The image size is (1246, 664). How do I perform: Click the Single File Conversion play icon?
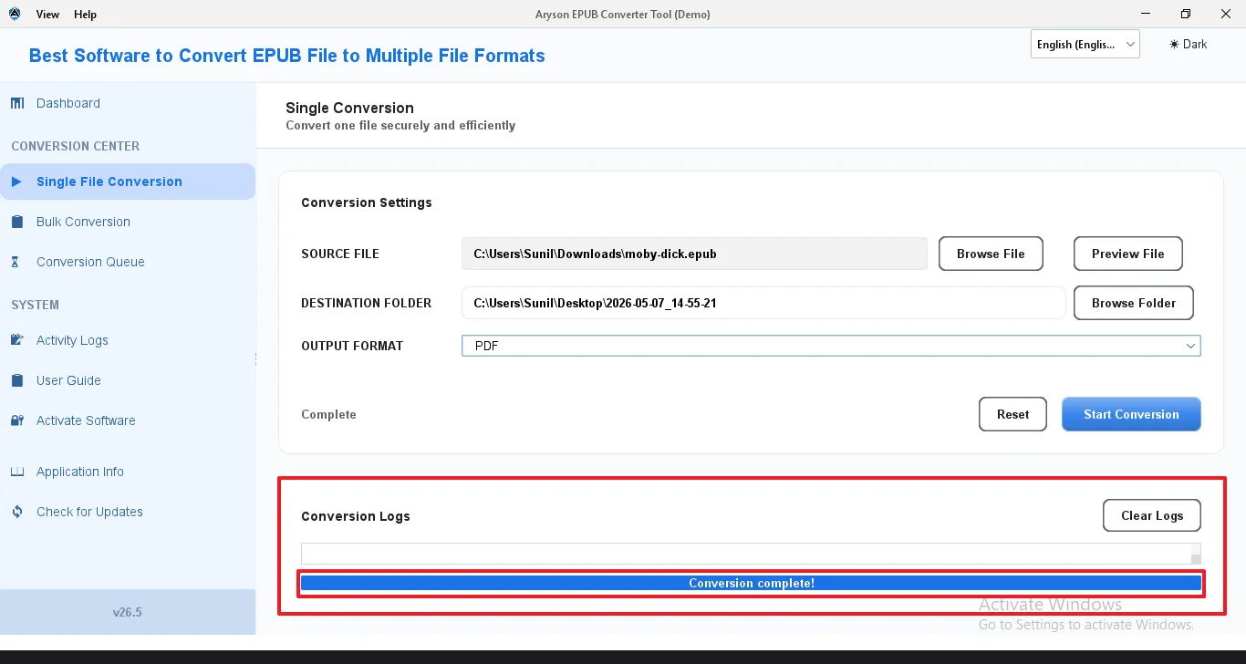click(16, 182)
